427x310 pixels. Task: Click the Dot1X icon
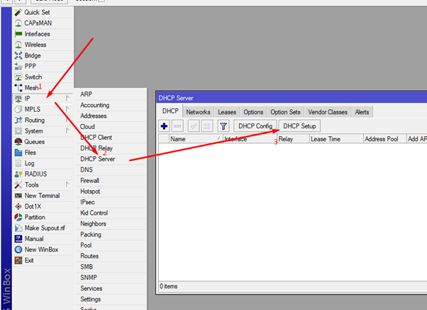point(18,206)
